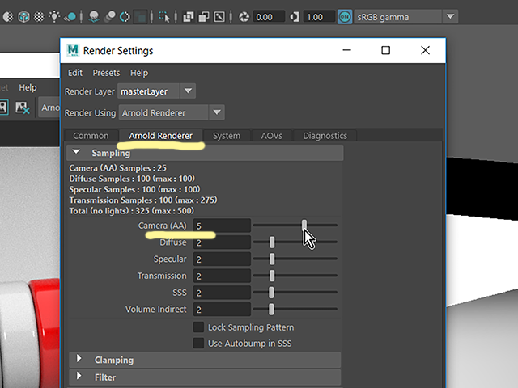The image size is (518, 388).
Task: Click the half-checkered sphere viewport icon
Action: pyautogui.click(x=8, y=16)
